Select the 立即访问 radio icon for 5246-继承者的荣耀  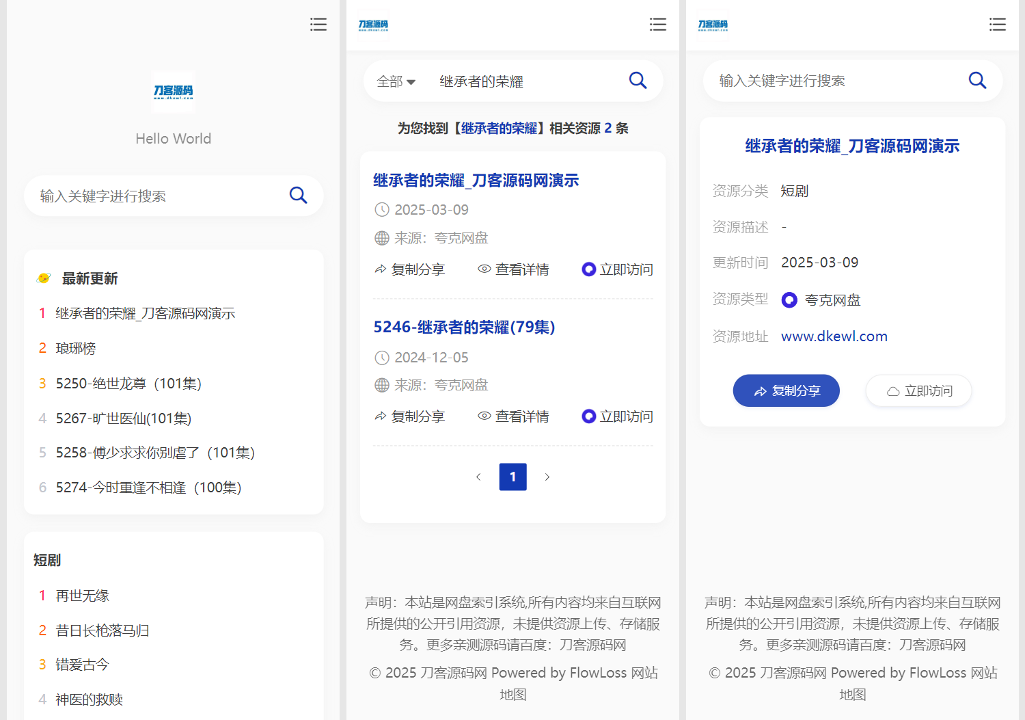click(x=589, y=416)
